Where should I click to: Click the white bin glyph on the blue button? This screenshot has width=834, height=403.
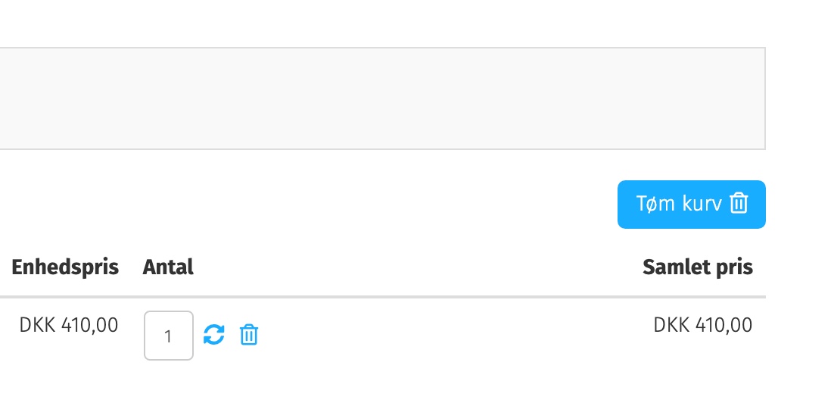(739, 204)
